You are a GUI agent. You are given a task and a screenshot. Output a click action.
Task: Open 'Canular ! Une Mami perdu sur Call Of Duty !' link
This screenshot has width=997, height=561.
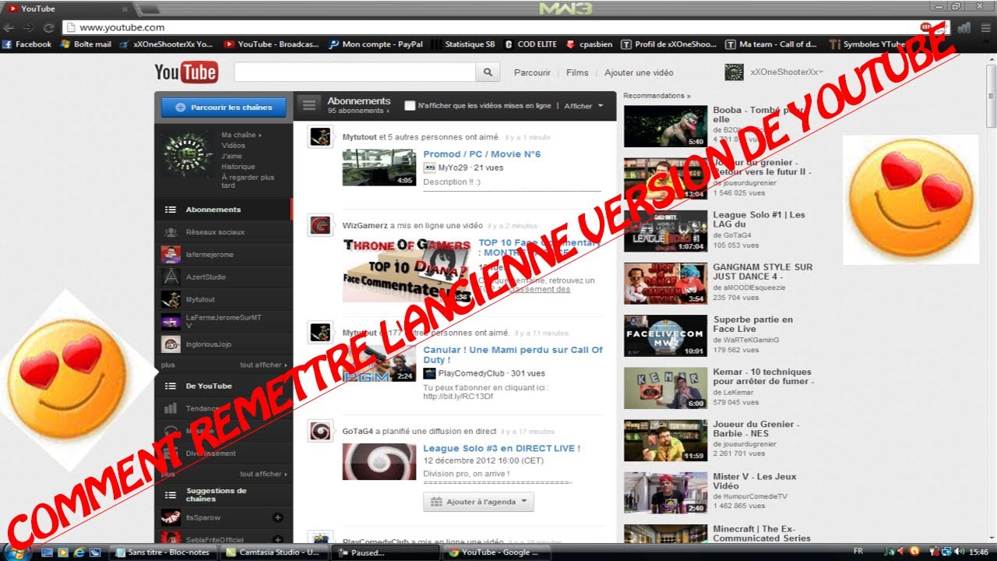[513, 355]
